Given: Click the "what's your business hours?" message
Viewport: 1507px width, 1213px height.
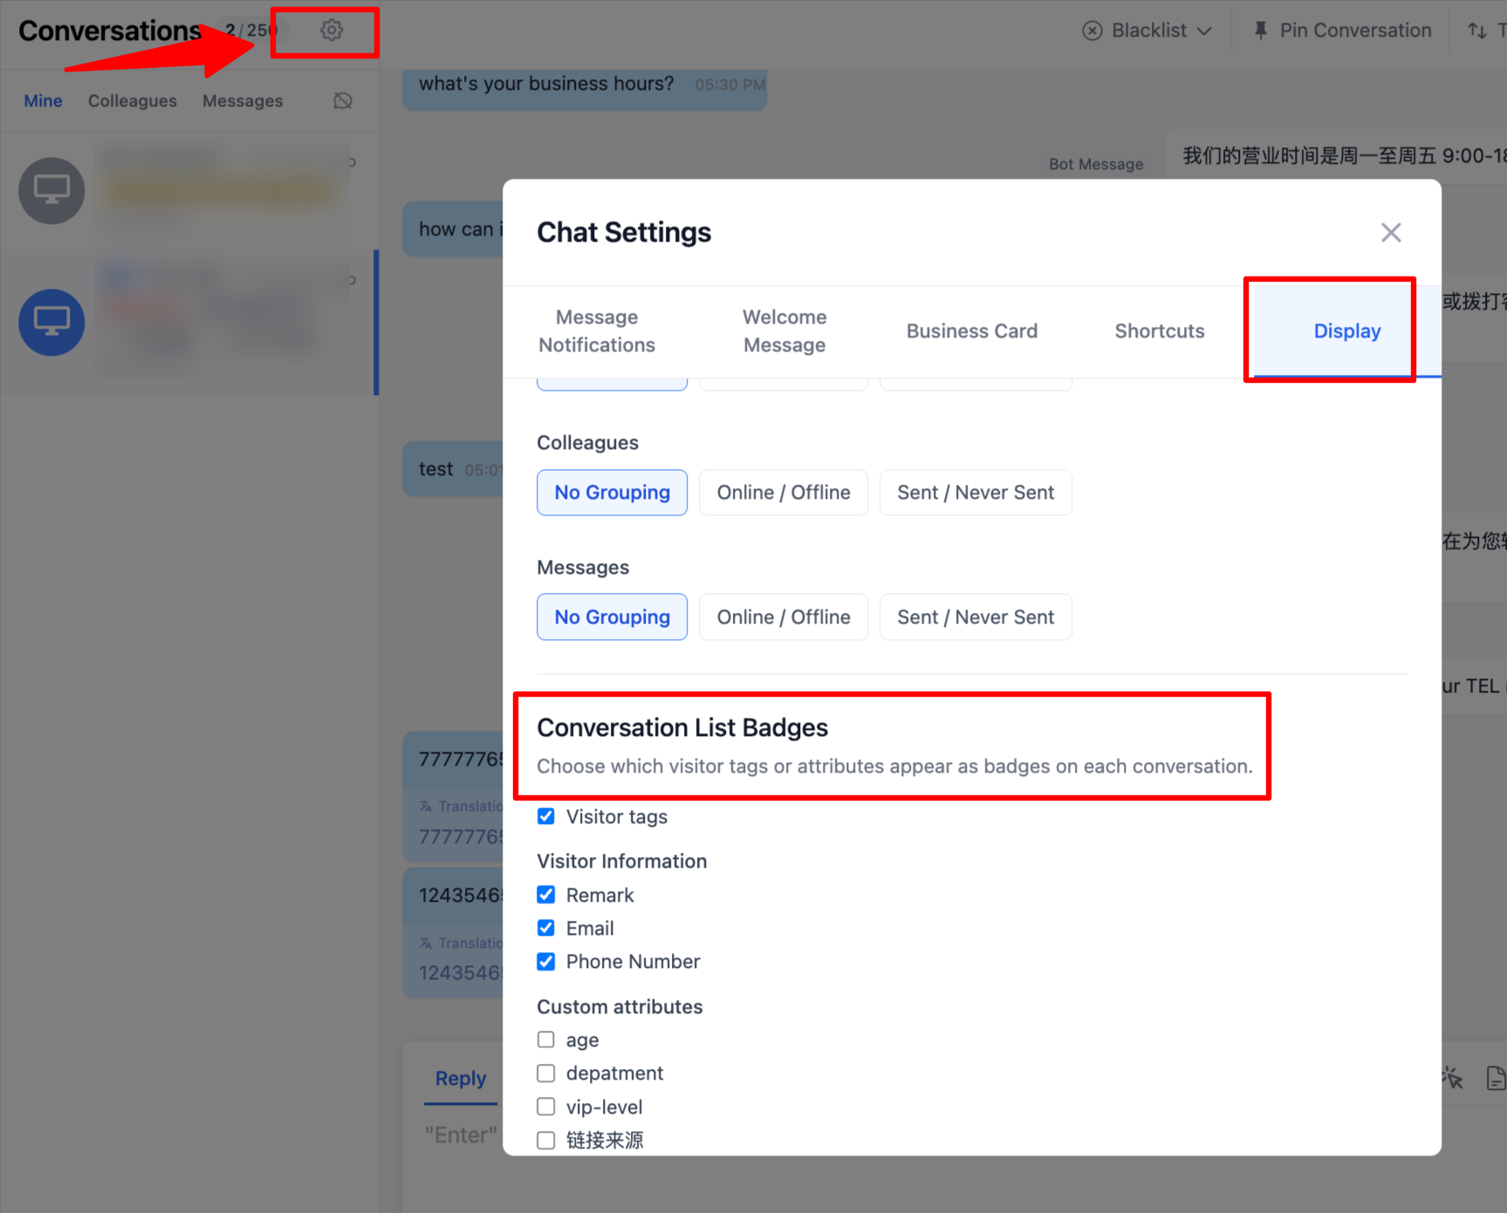Looking at the screenshot, I should (x=546, y=84).
